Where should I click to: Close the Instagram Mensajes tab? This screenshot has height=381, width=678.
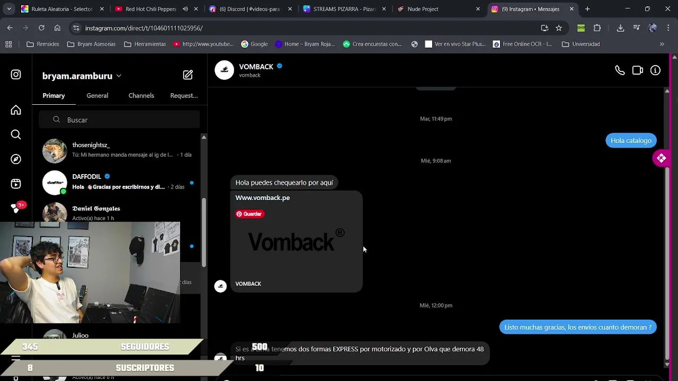coord(572,9)
